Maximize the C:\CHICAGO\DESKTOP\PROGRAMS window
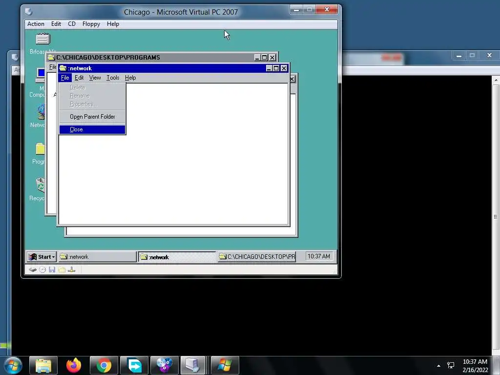Screen dimensions: 500x375 pyautogui.click(x=264, y=58)
